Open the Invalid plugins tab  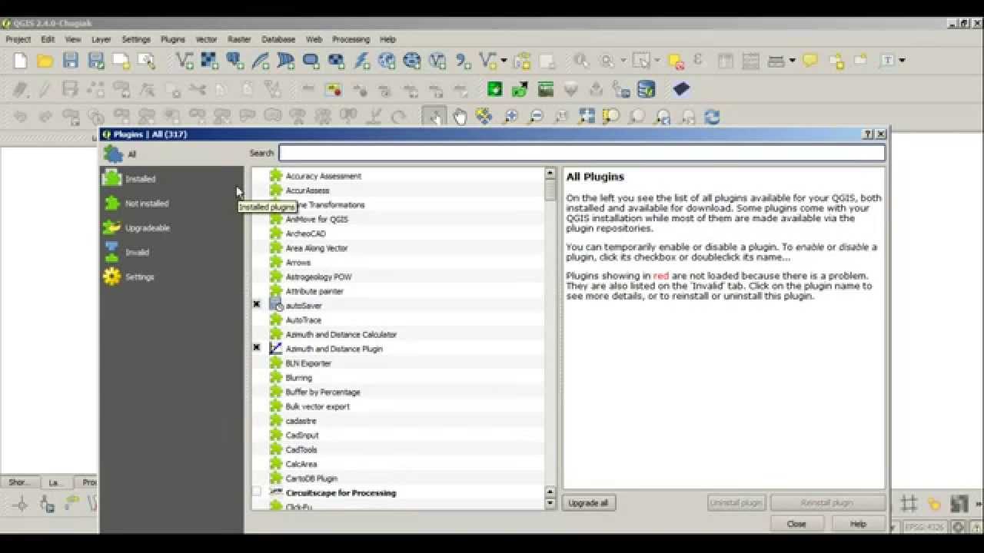[172, 253]
